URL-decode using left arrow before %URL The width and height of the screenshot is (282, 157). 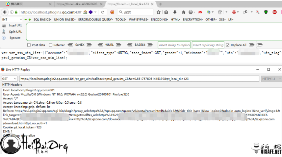pyautogui.click(x=100, y=45)
